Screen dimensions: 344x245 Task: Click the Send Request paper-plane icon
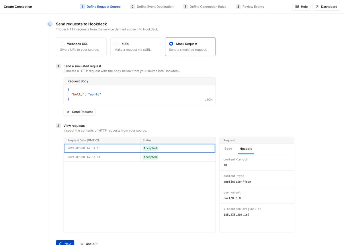pos(68,112)
